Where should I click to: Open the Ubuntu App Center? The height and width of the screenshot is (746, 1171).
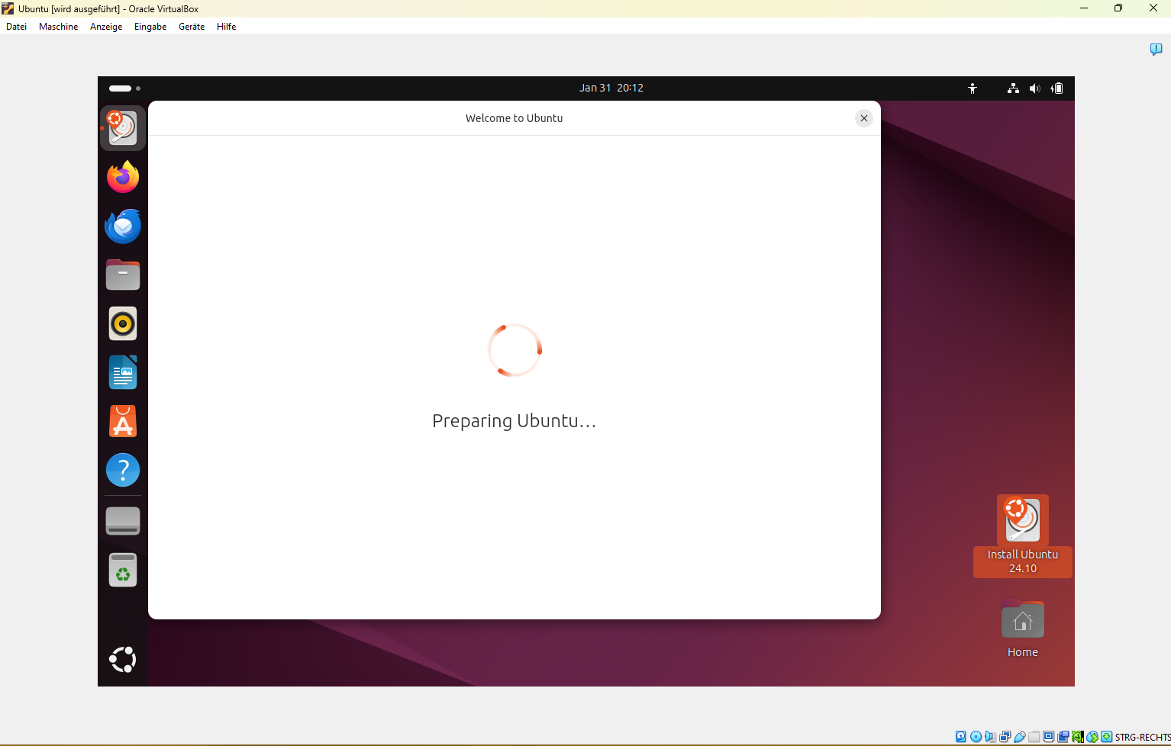tap(122, 422)
